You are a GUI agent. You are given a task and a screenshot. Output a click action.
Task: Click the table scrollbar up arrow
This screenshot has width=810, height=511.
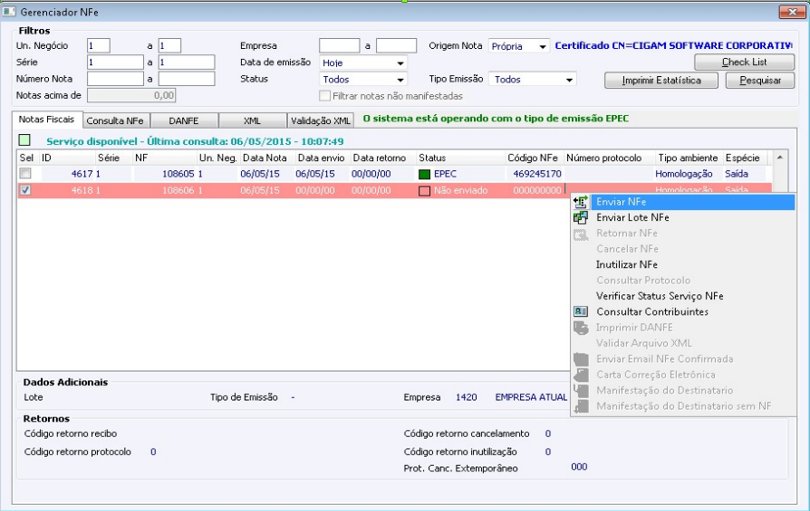point(780,157)
